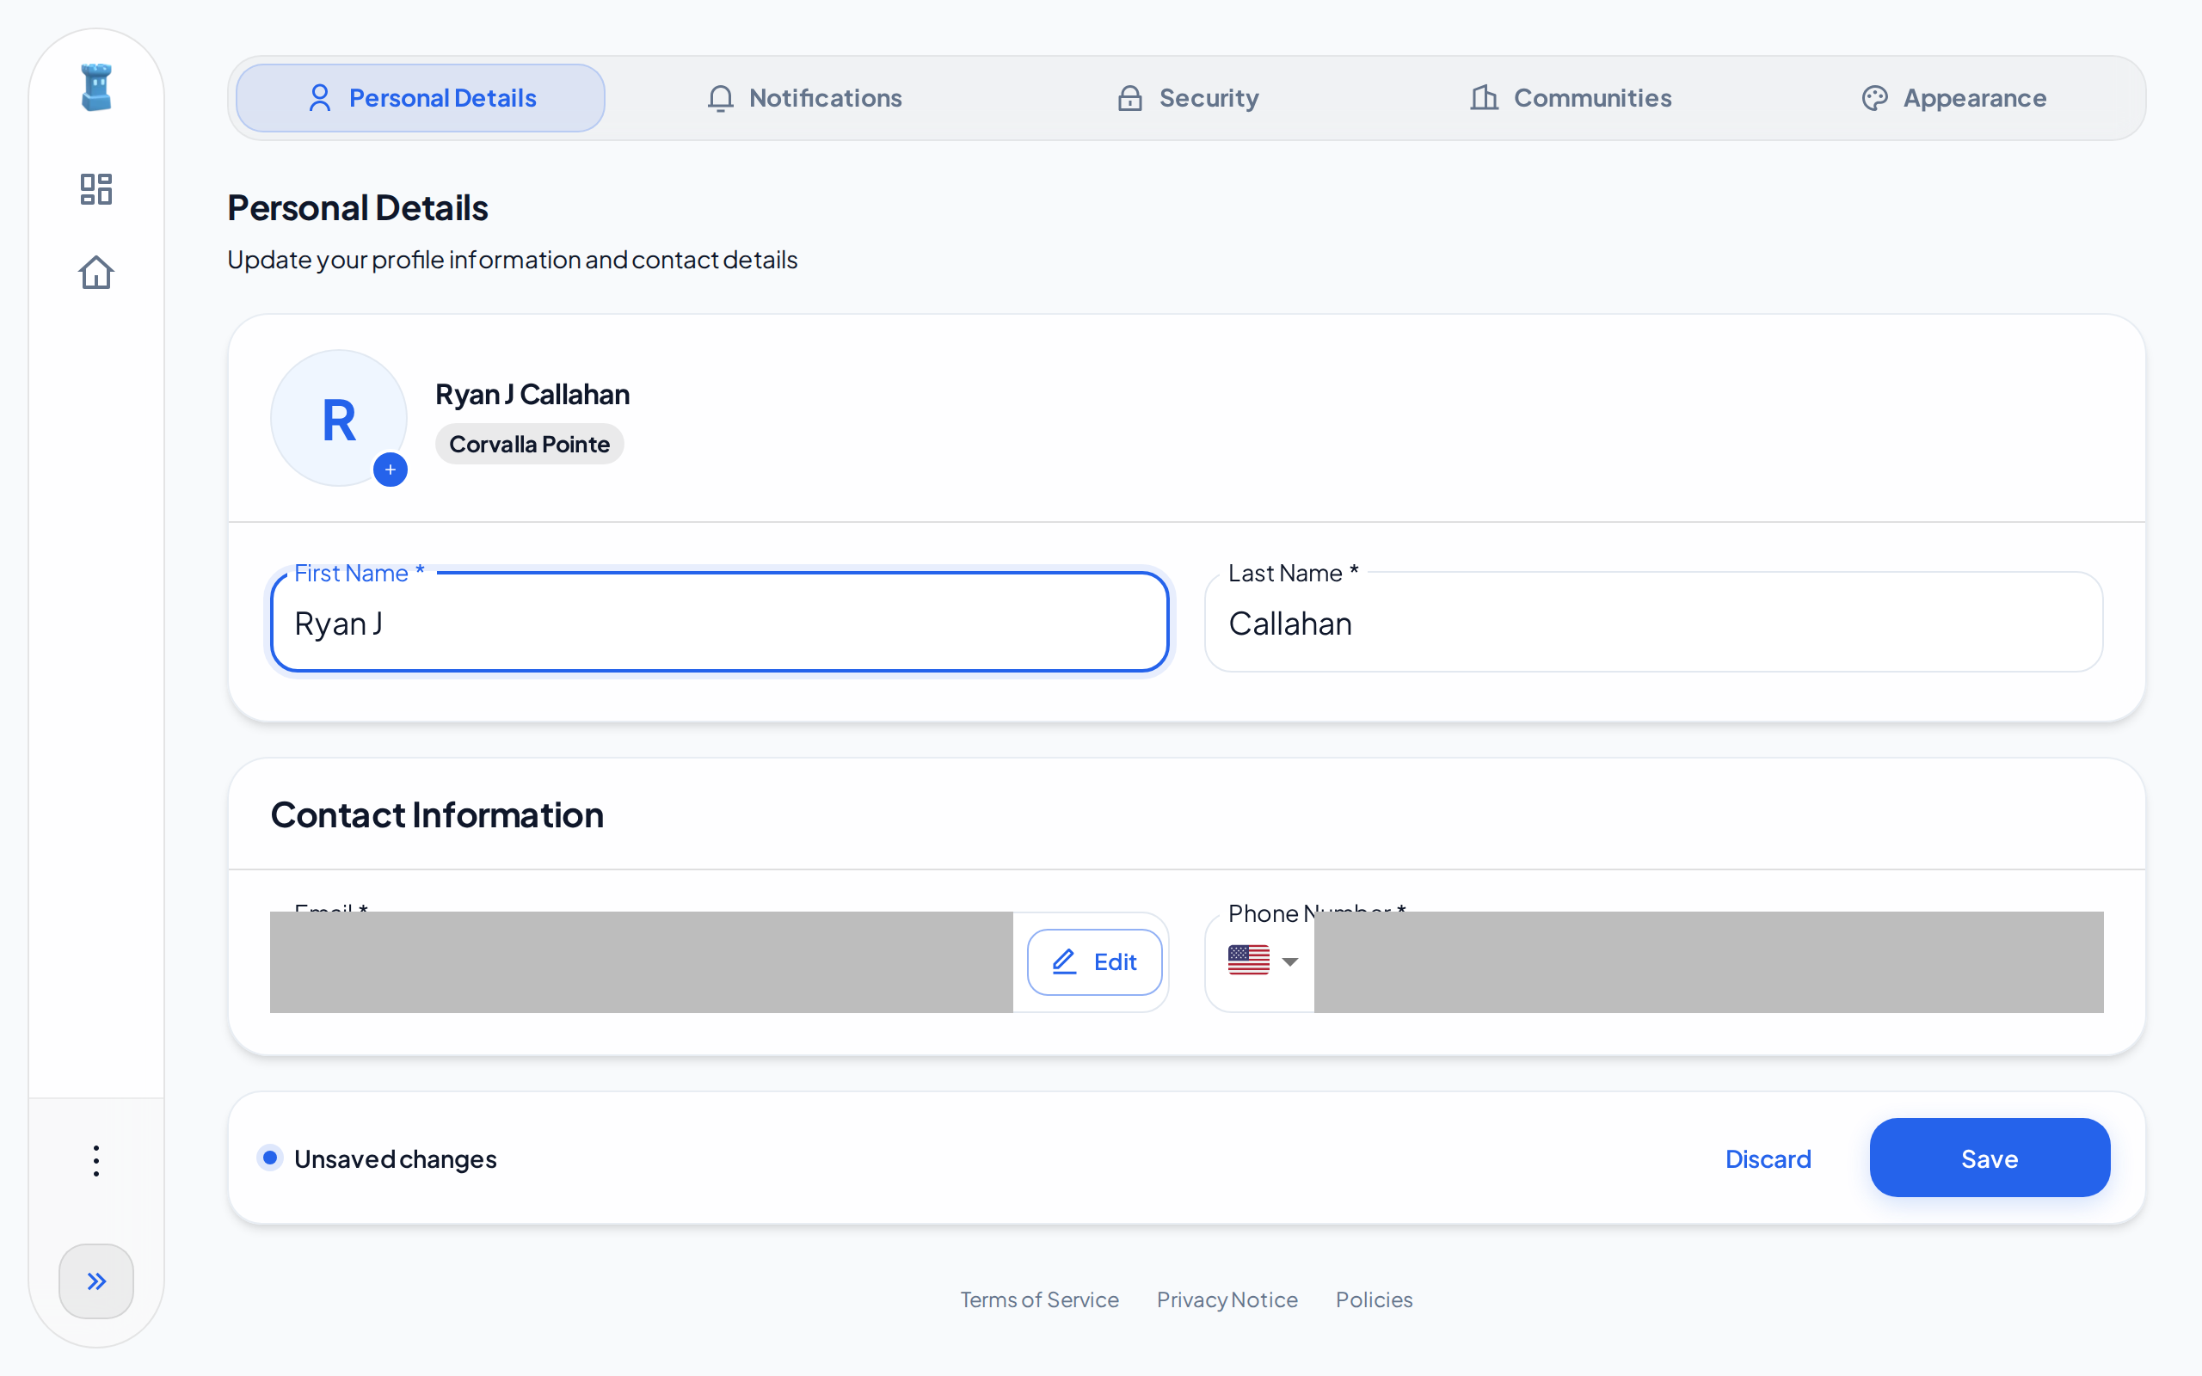Click the blue castle logo icon
2202x1376 pixels.
click(96, 88)
